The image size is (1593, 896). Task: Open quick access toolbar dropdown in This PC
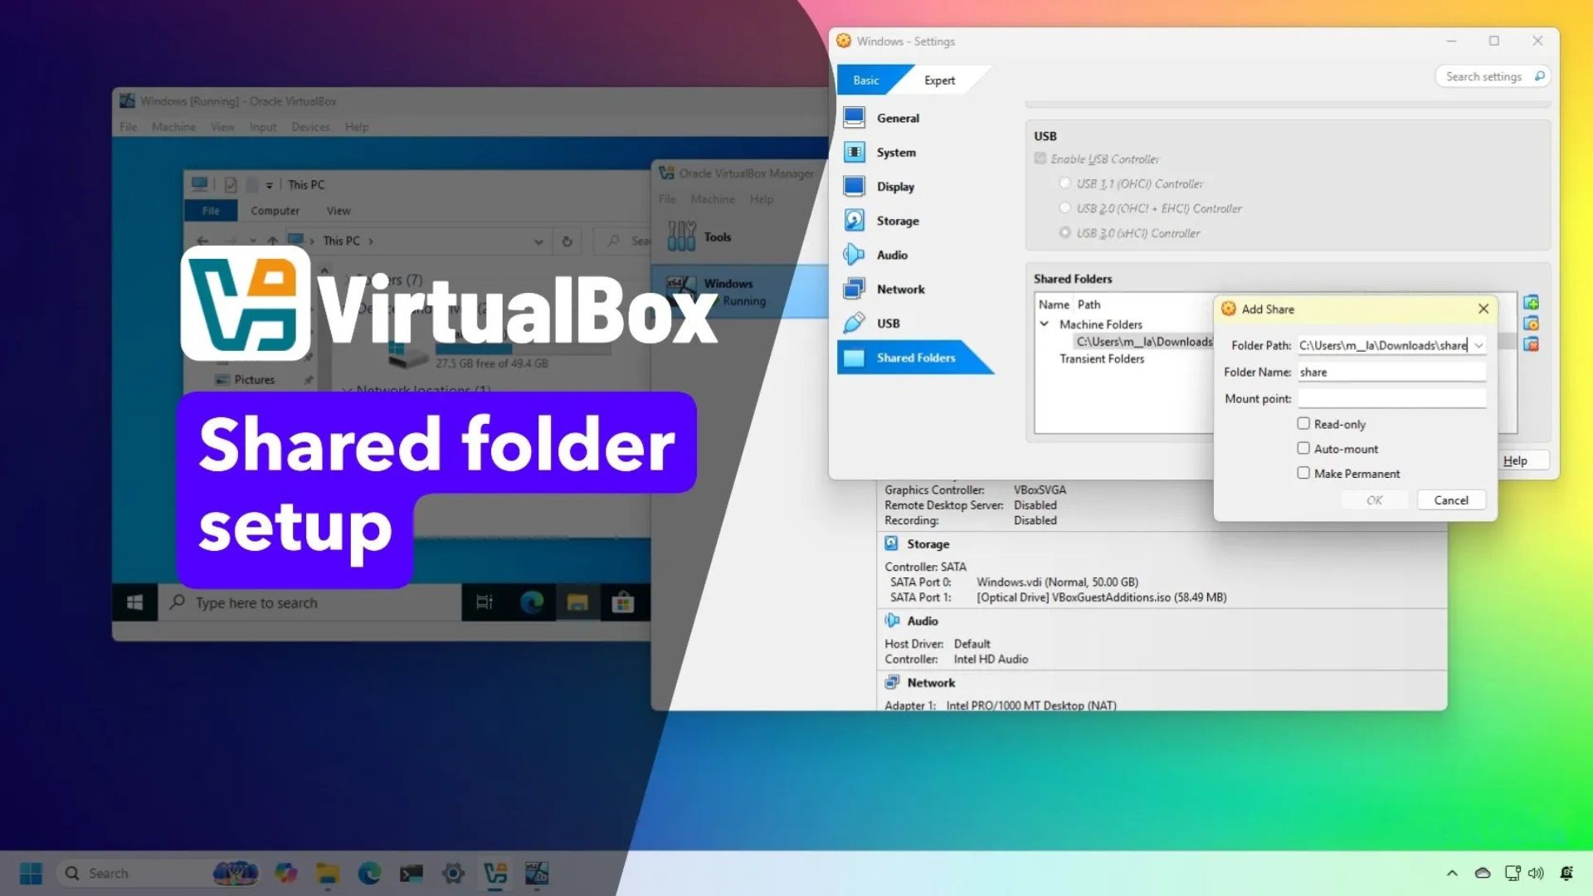(269, 185)
